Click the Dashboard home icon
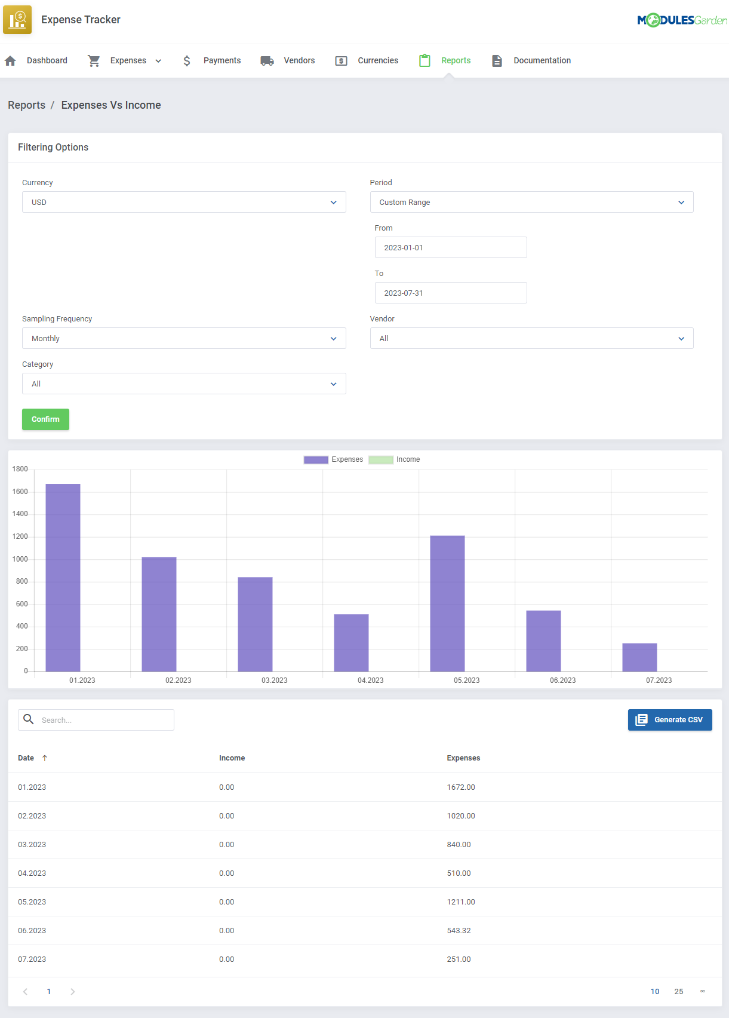The image size is (729, 1018). tap(10, 61)
